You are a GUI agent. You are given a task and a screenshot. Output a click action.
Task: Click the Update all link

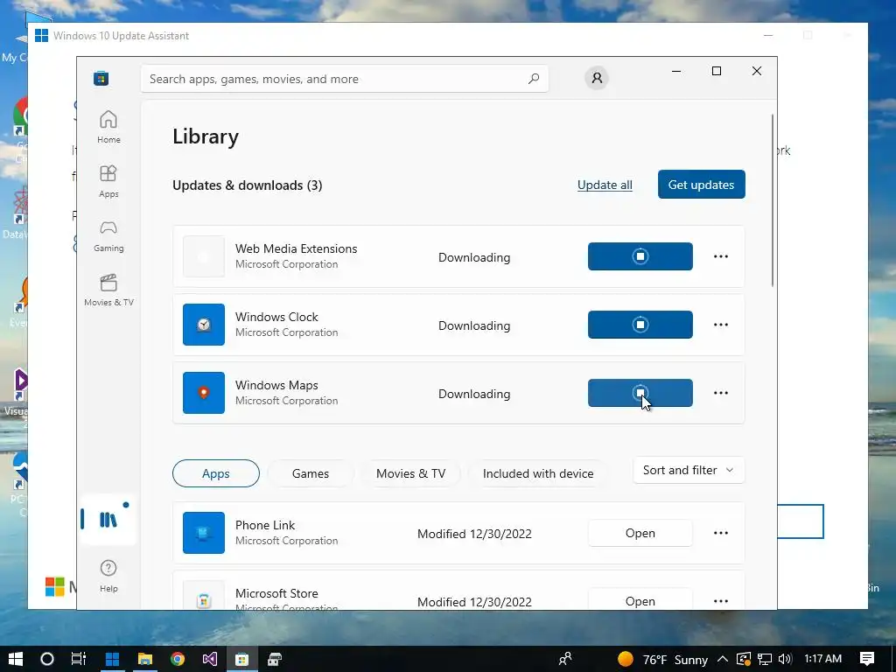(x=605, y=185)
